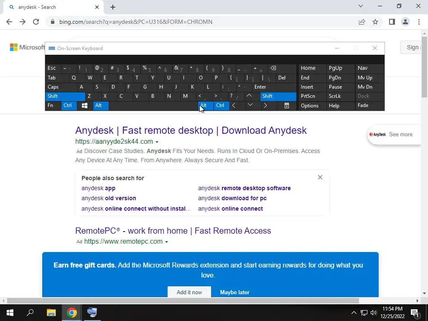
Task: Click the tab search chevron in Chrome
Action: 361,6
